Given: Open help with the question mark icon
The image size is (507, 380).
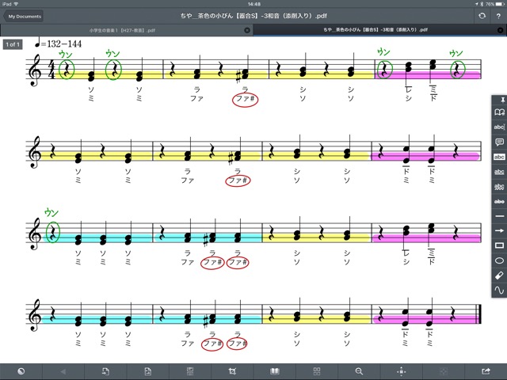Looking at the screenshot, I should click(x=498, y=16).
